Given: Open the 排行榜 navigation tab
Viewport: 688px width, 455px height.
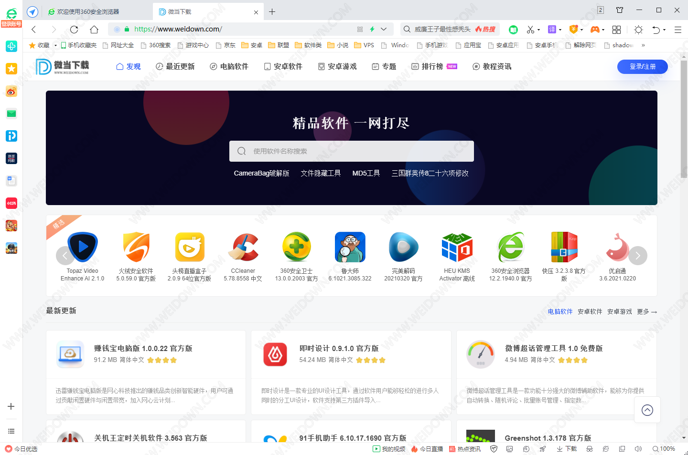Looking at the screenshot, I should 434,67.
